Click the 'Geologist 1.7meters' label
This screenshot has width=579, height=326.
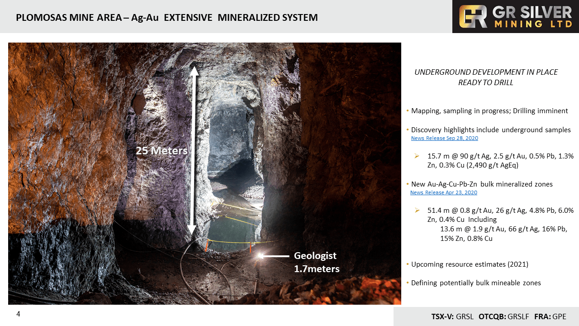[317, 262]
